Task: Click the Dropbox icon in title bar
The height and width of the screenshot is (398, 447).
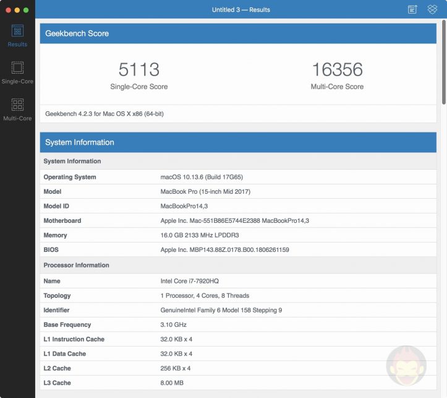Action: pos(432,9)
